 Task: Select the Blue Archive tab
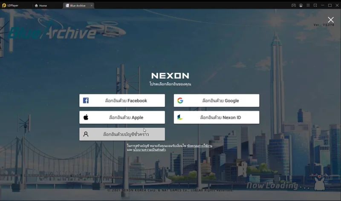coord(76,6)
